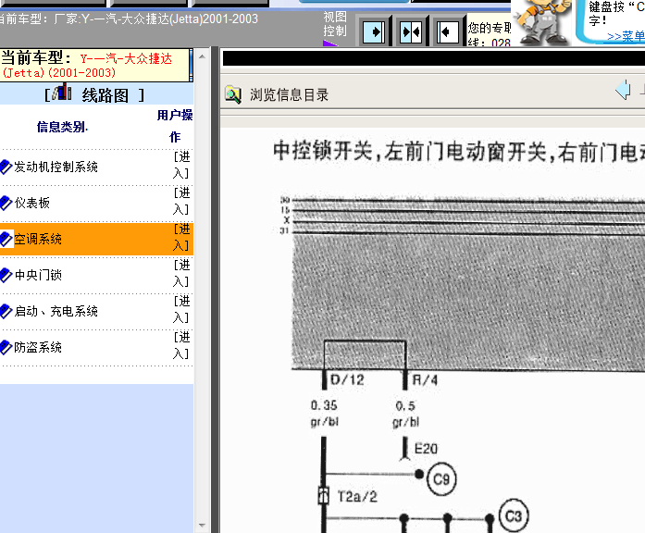Click the top bar vehicle model text
This screenshot has width=645, height=533.
point(129,19)
